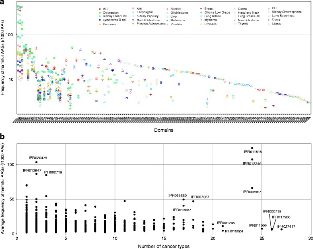
Task: Click the Liver legend entry
Action: pyautogui.click(x=172, y=16)
